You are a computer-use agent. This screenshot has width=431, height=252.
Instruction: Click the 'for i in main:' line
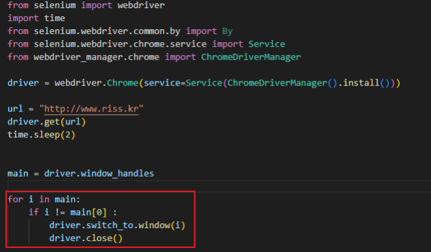44,199
